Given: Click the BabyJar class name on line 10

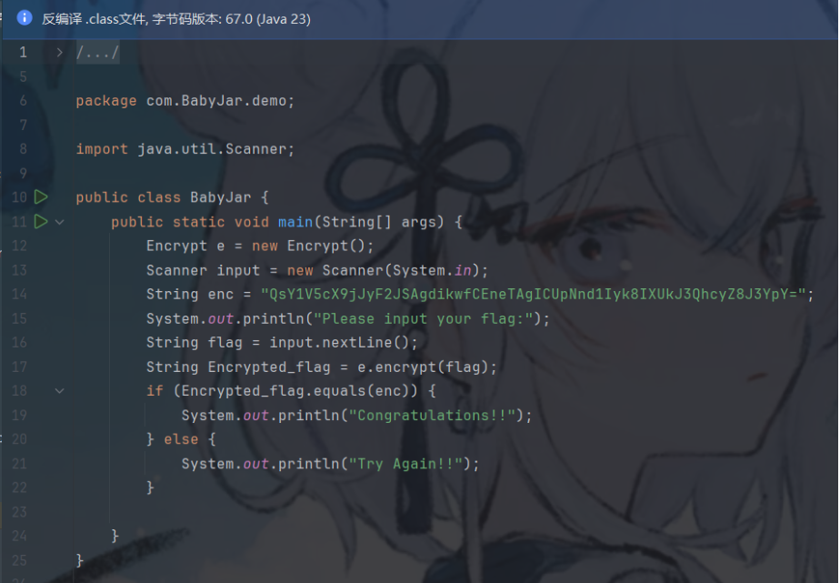Looking at the screenshot, I should point(220,197).
